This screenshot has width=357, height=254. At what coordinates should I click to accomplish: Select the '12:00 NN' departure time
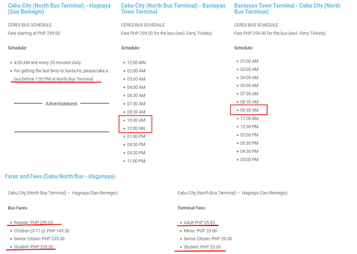tap(136, 128)
